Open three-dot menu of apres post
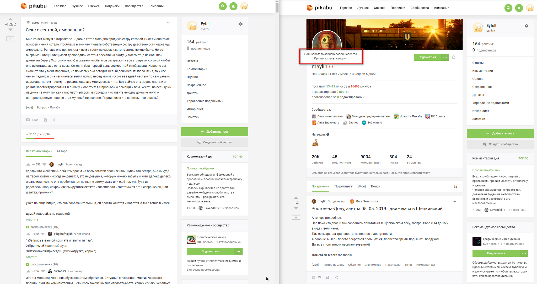This screenshot has height=284, width=537. (169, 23)
